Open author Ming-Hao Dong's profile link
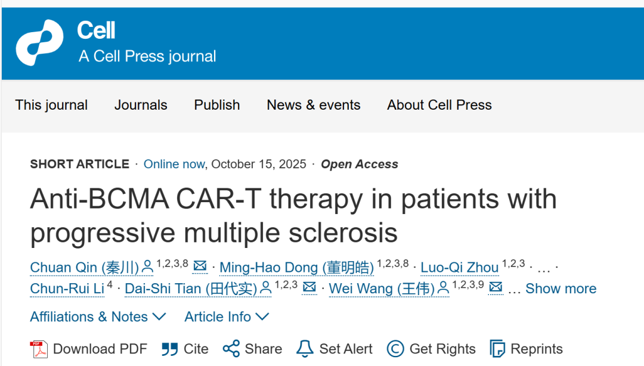 [x=296, y=268]
